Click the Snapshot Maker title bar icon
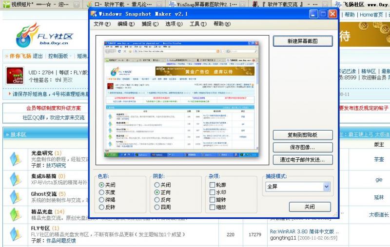Image resolution: width=390 pixels, height=247 pixels. click(94, 14)
